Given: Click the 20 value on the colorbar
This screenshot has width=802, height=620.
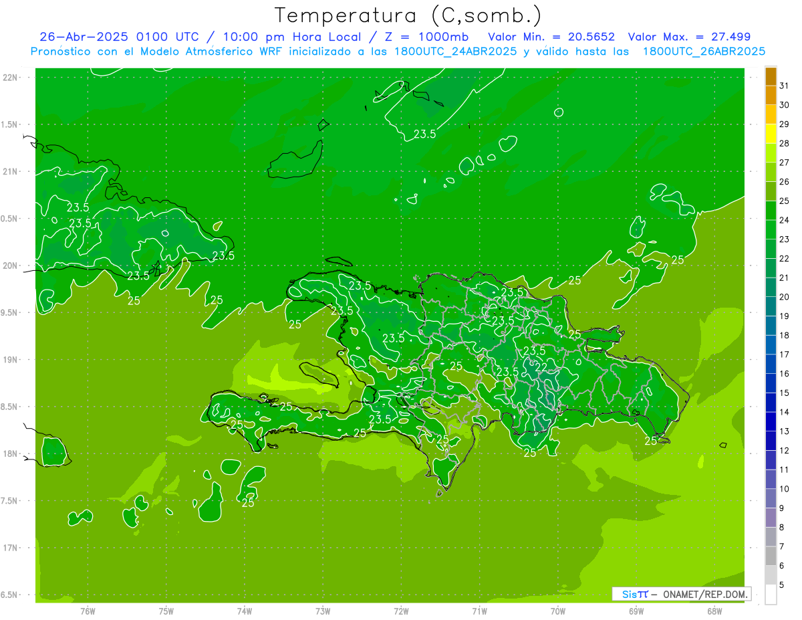Looking at the screenshot, I should (x=784, y=297).
